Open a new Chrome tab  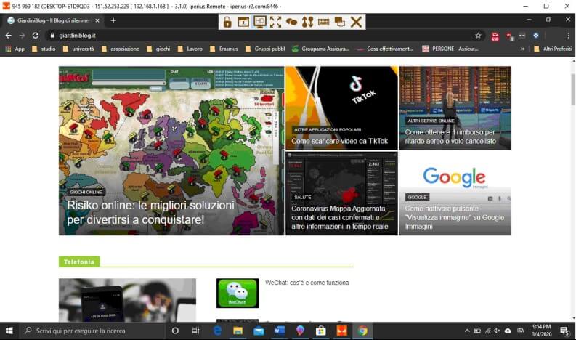(x=113, y=20)
